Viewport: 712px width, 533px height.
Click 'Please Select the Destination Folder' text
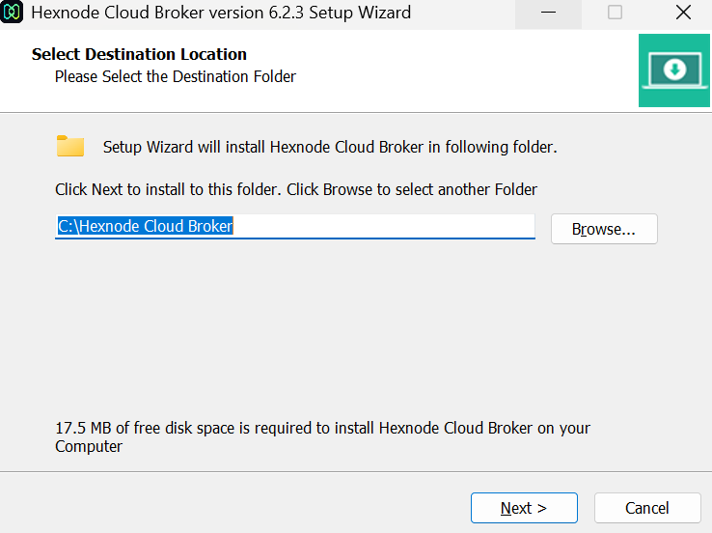click(x=176, y=77)
